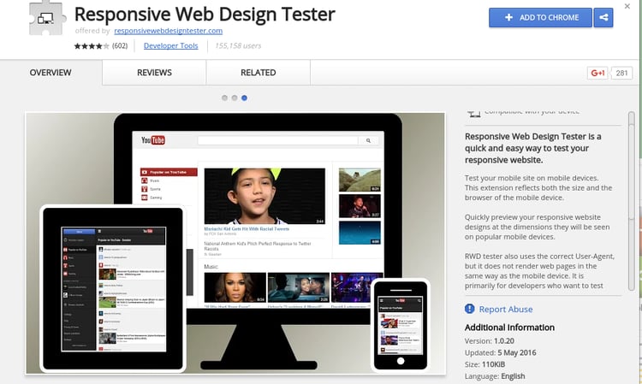
Task: Click the star rating icons
Action: point(89,46)
